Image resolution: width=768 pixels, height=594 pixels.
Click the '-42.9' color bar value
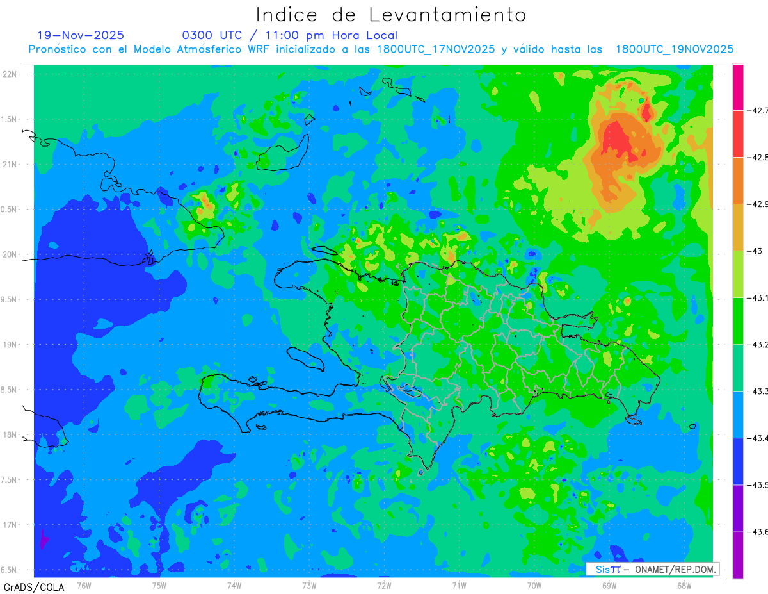click(x=757, y=204)
